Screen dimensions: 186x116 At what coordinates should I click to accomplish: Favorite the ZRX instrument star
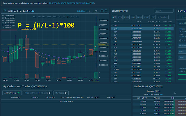[x=112, y=79]
